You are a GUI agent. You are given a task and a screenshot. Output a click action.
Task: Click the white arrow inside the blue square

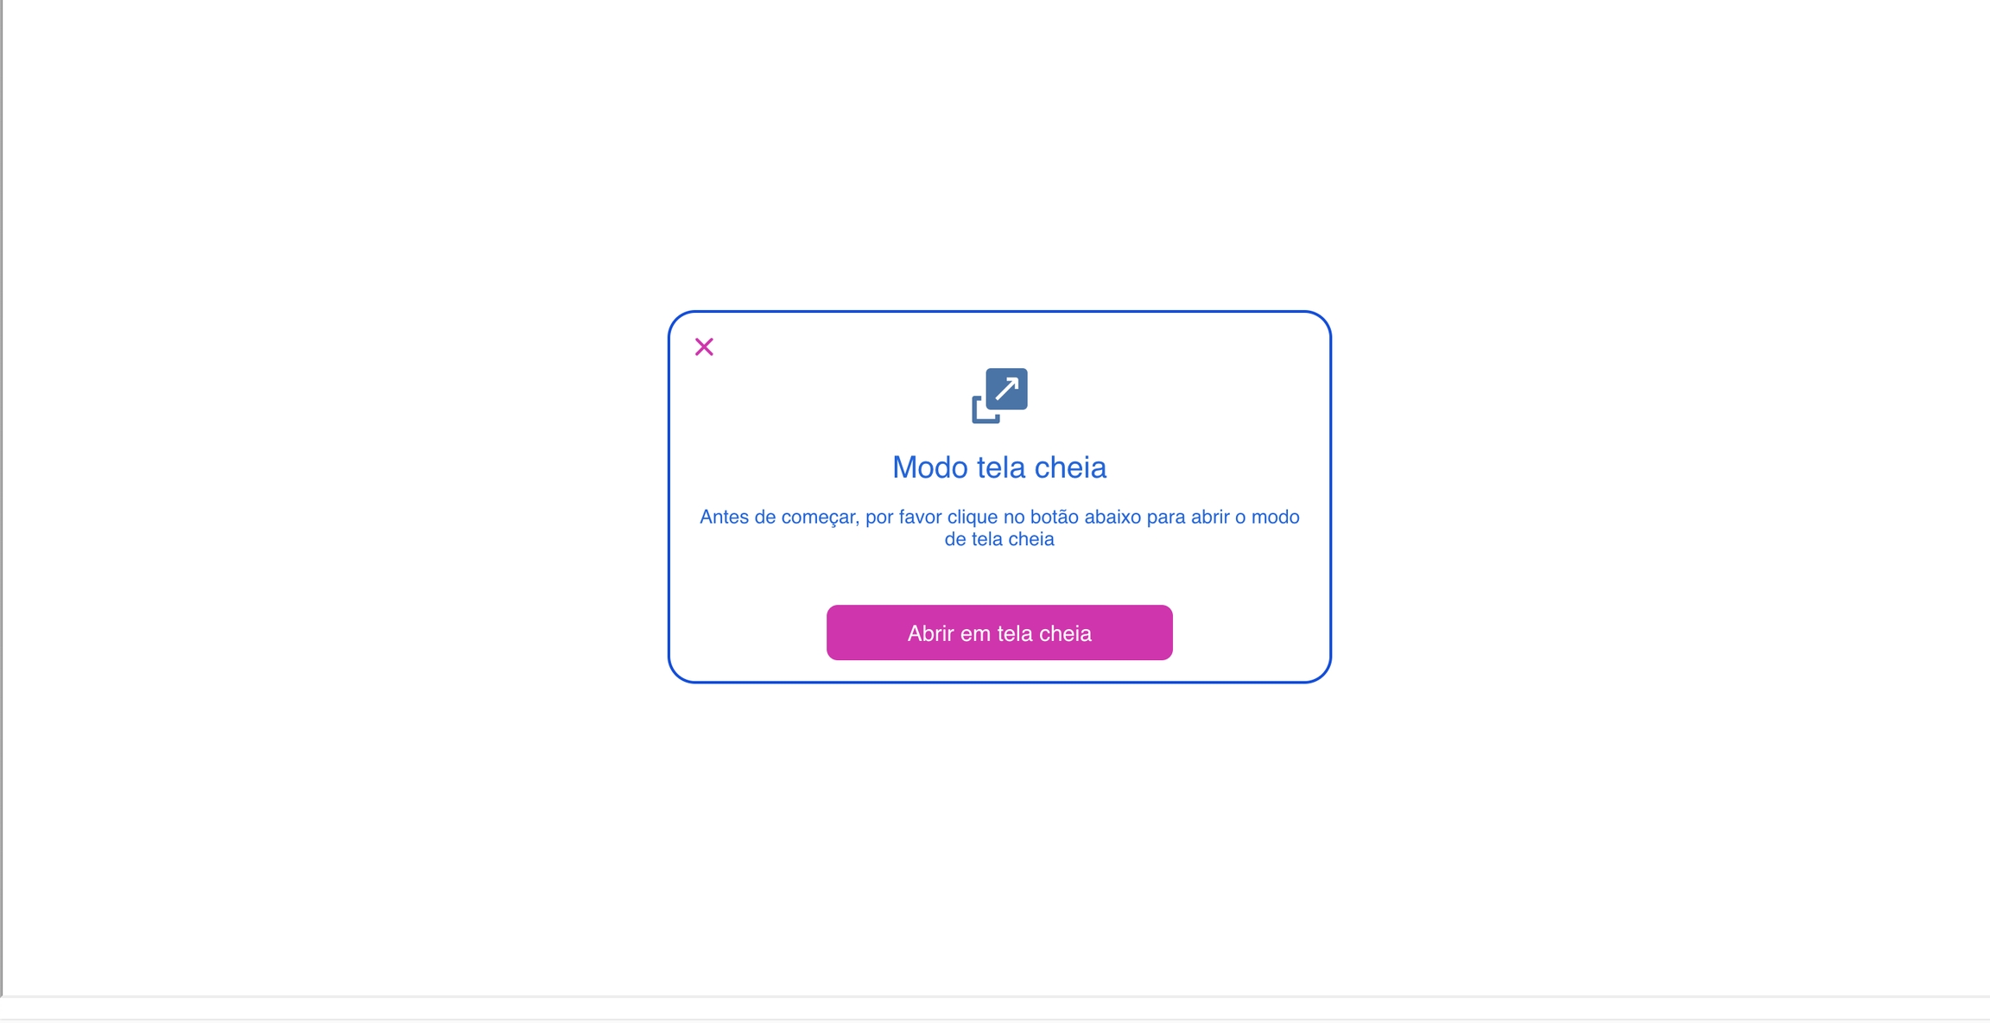1007,389
